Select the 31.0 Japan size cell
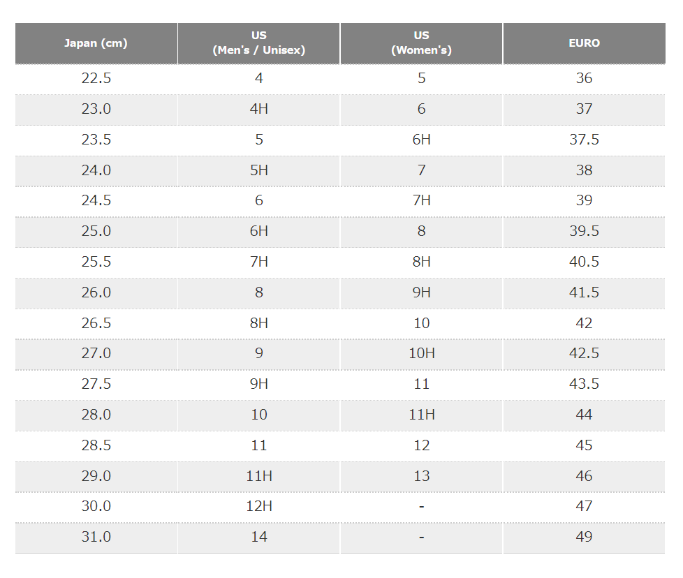This screenshot has height=578, width=683. click(x=96, y=538)
